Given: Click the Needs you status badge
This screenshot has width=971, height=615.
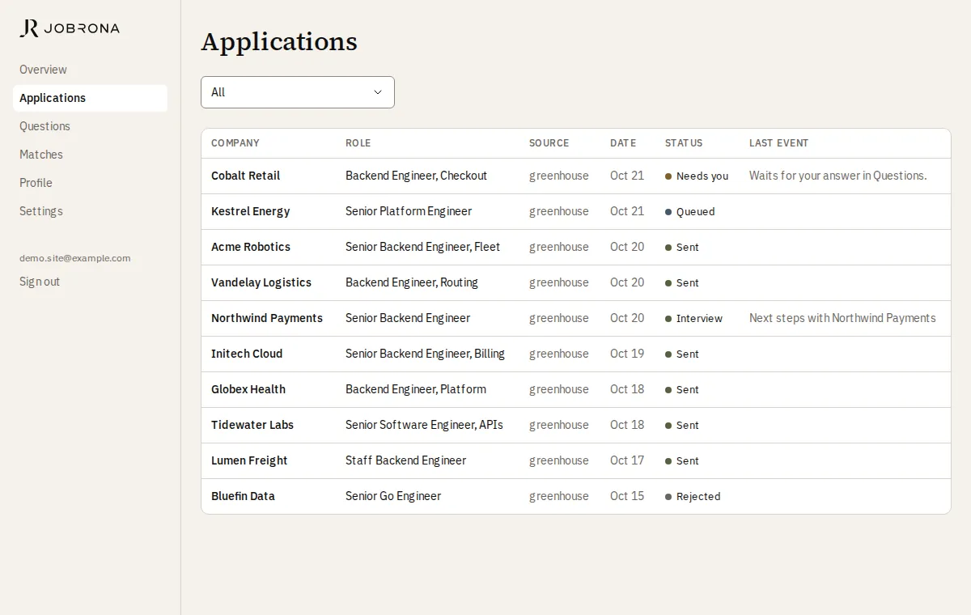Looking at the screenshot, I should tap(697, 176).
